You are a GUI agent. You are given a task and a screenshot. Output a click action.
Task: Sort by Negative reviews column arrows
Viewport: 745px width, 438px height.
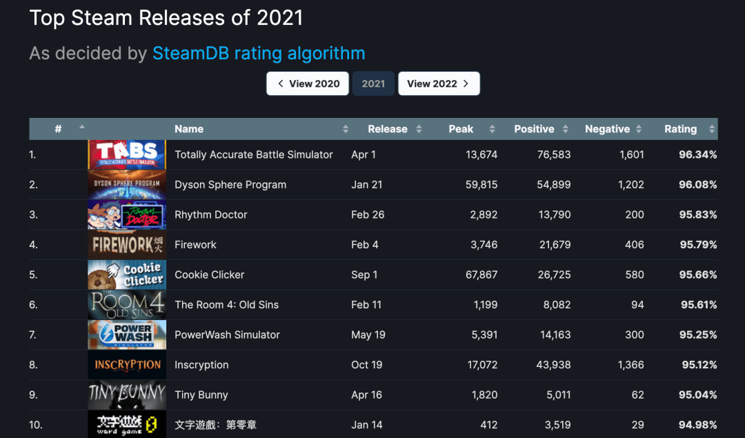638,129
